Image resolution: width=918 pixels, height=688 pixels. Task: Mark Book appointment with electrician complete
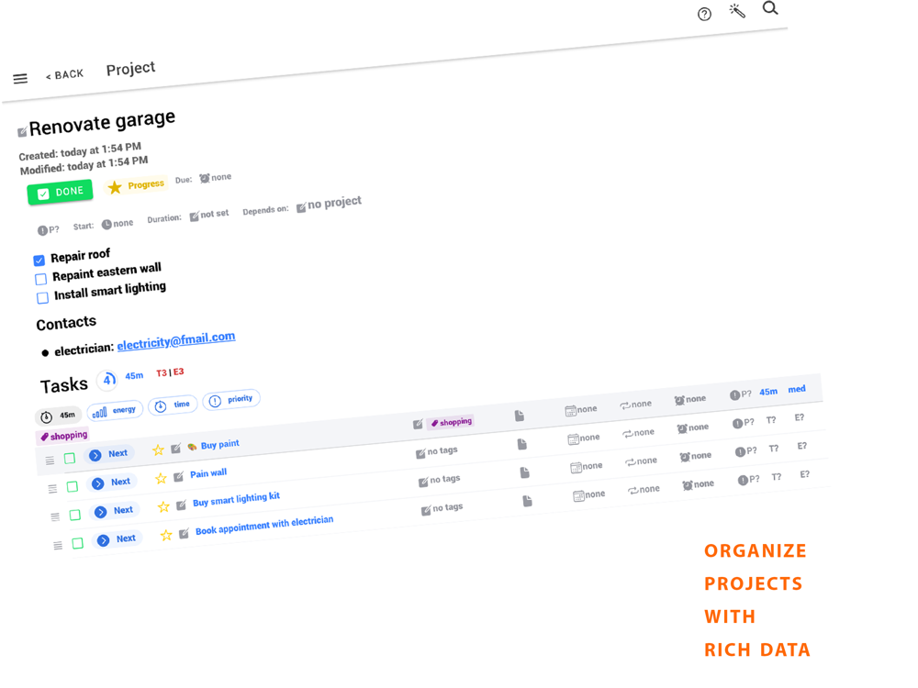click(77, 543)
